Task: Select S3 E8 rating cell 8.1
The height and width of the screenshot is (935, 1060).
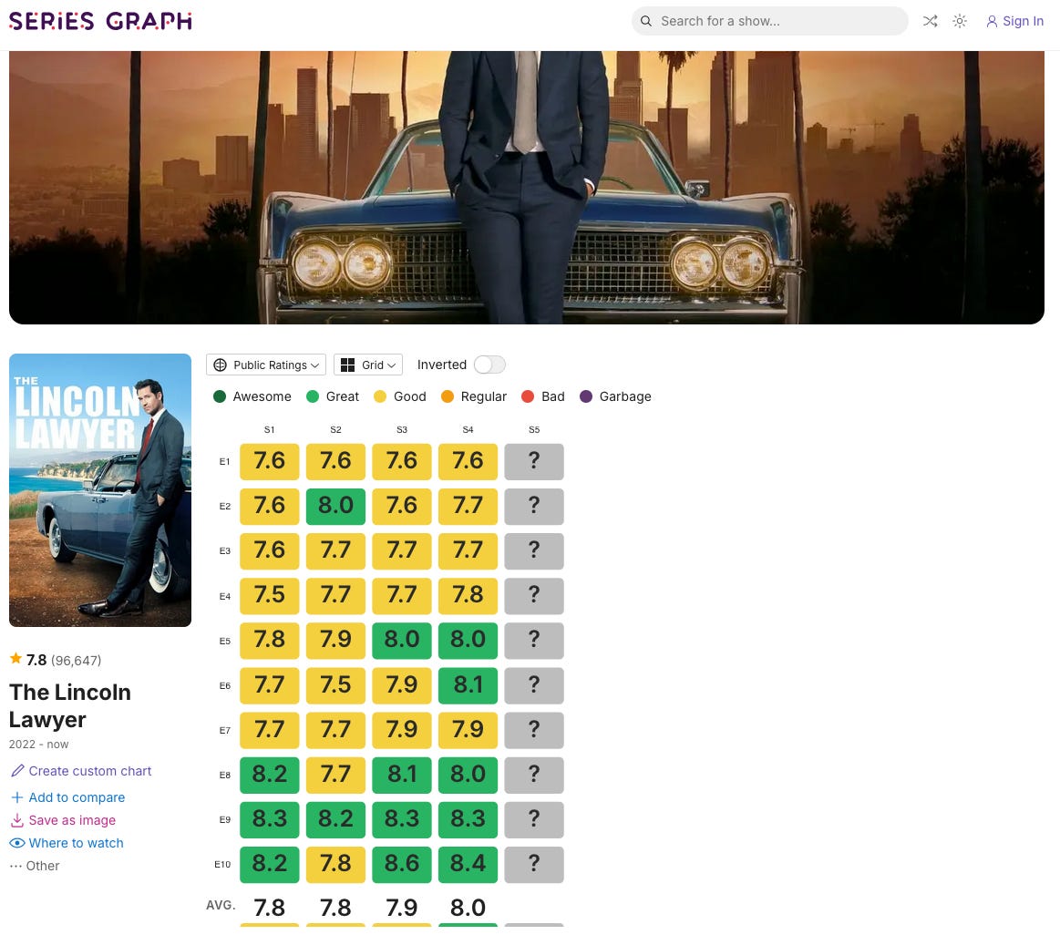Action: 402,775
